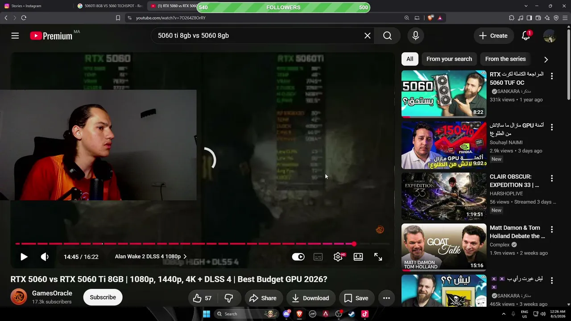Open options for RTX 5060 TUF OC video
Image resolution: width=571 pixels, height=321 pixels.
pos(552,76)
